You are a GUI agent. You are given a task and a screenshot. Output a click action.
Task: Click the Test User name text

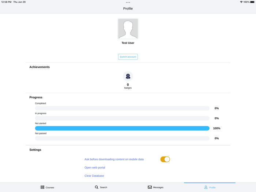point(128,43)
